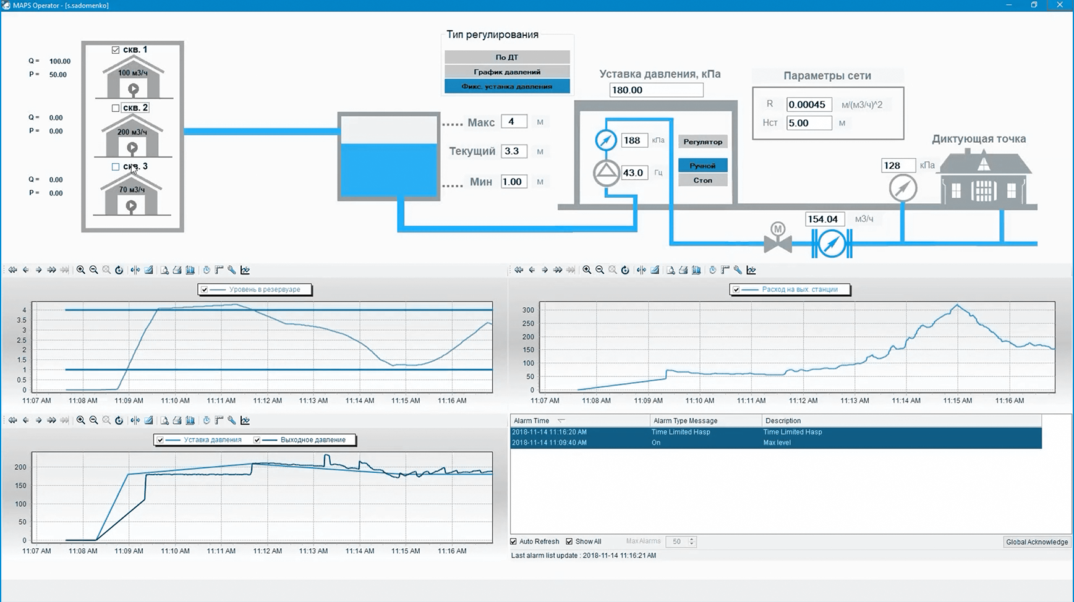Viewport: 1074px width, 602px height.
Task: Increase Max Alarms using the spinner up arrow
Action: [x=692, y=539]
